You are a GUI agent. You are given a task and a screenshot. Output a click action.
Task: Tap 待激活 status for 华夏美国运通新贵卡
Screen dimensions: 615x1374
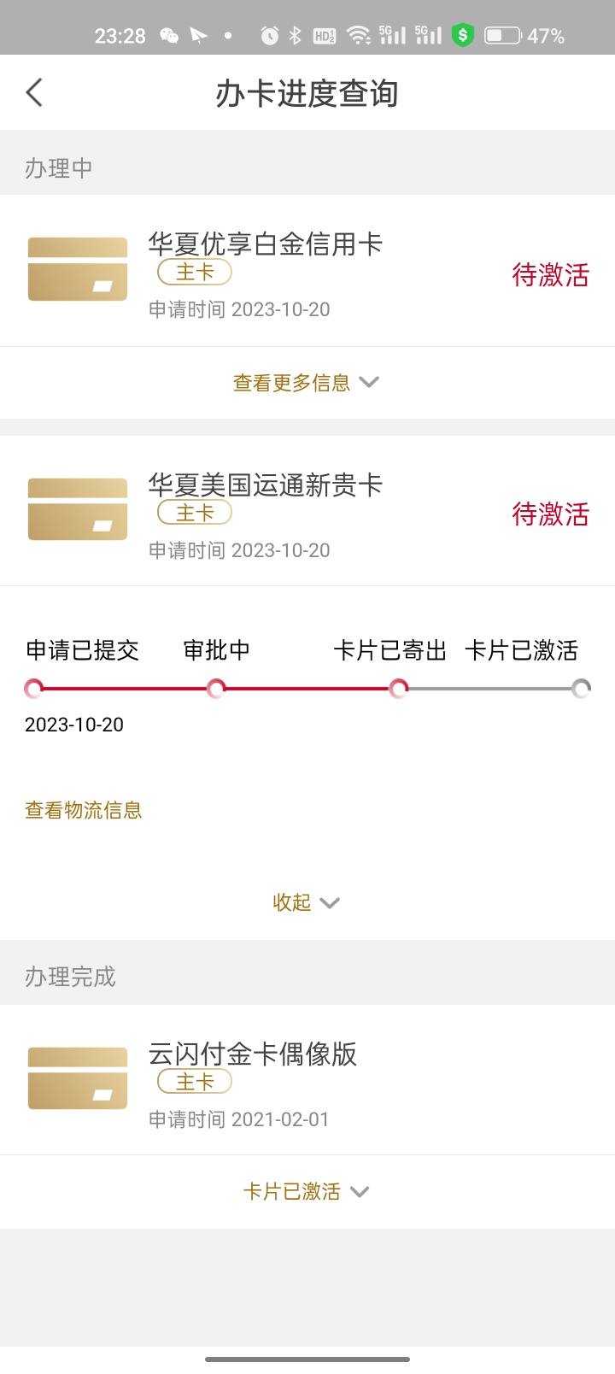pos(551,514)
